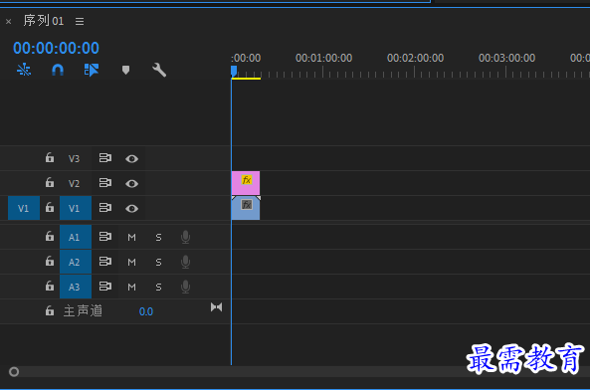Toggle lock on 主声道 master track
This screenshot has height=390, width=590.
50,311
